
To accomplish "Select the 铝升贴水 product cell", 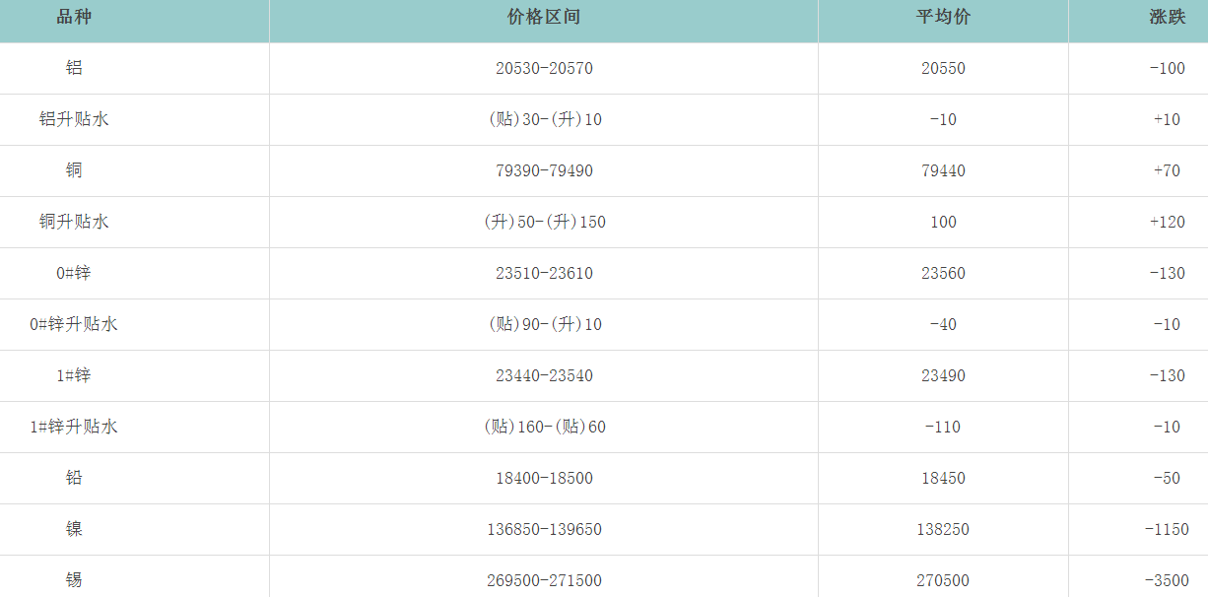I will tap(74, 120).
